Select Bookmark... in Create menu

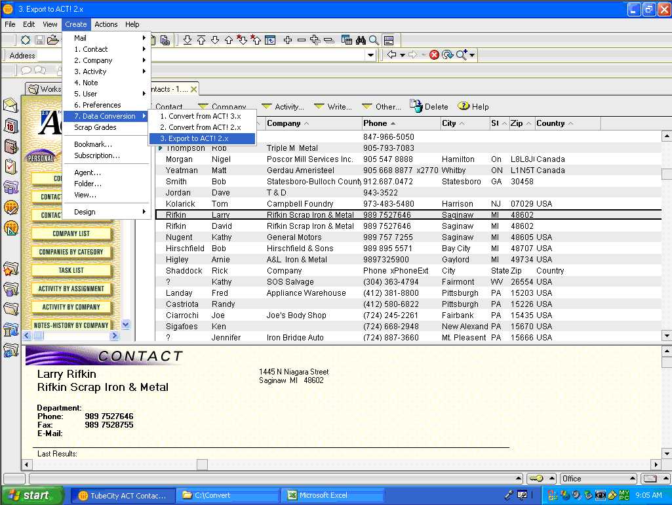point(107,144)
